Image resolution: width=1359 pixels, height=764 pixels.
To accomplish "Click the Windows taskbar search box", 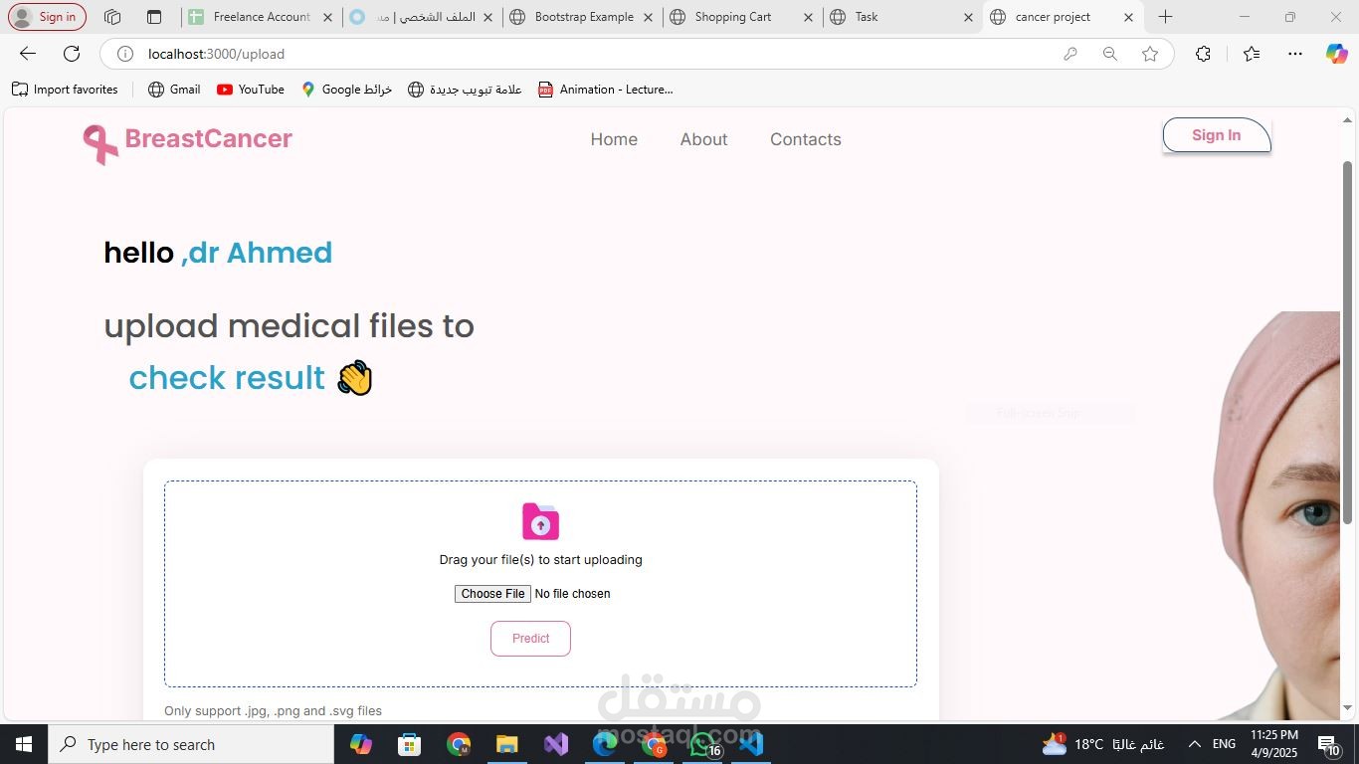I will pos(191,744).
